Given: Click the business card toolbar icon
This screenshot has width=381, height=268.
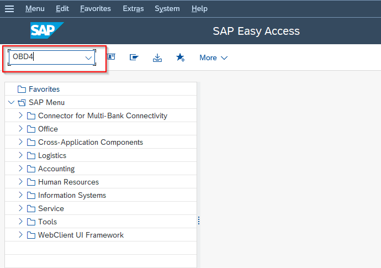Looking at the screenshot, I should [111, 57].
